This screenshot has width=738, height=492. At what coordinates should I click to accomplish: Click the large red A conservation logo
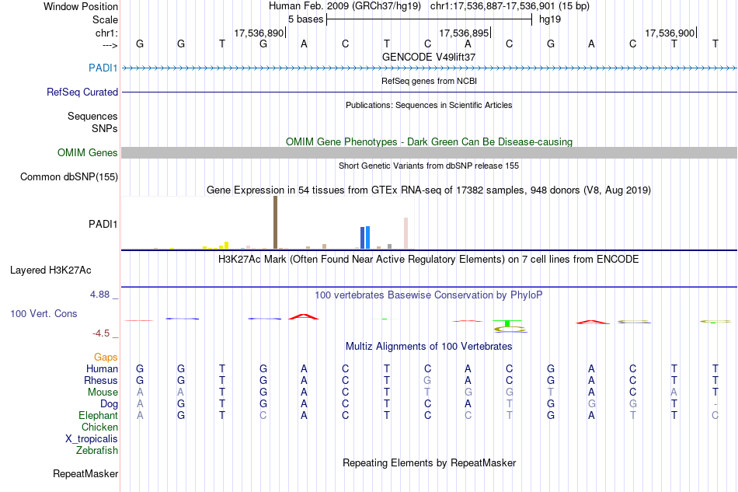point(304,316)
